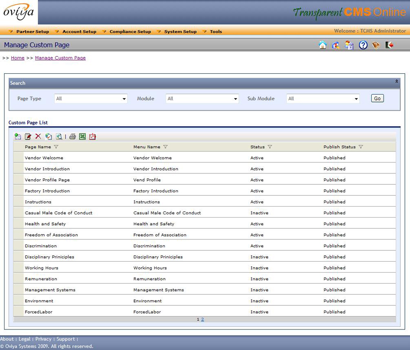This screenshot has width=410, height=350.
Task: Follow the Manage Custom Page breadcrumb link
Action: pyautogui.click(x=60, y=58)
